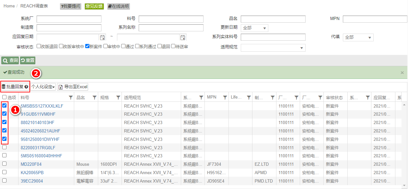Click the 导出至Excel export button
Image resolution: width=408 pixels, height=189 pixels.
pos(73,87)
